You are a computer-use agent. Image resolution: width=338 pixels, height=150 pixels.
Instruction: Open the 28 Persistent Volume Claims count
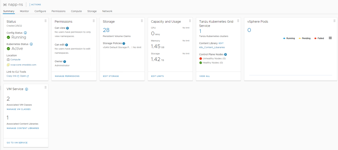point(106,30)
